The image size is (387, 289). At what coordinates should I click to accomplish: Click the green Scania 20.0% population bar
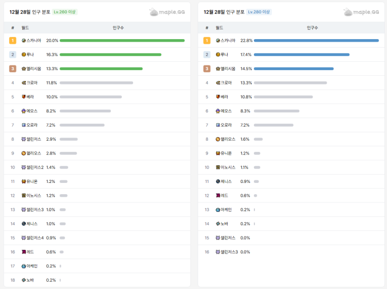(122, 40)
